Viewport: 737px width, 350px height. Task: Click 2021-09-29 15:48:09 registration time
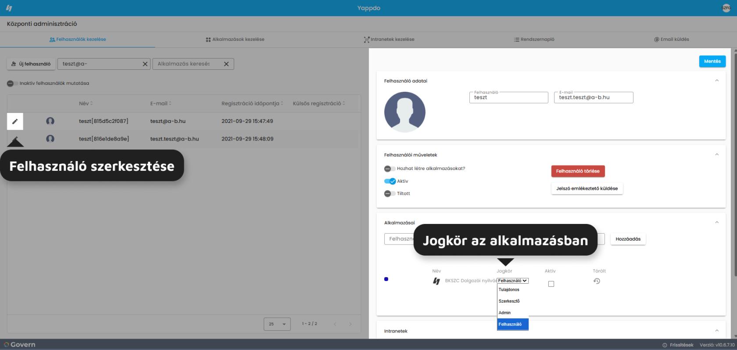[x=247, y=139]
